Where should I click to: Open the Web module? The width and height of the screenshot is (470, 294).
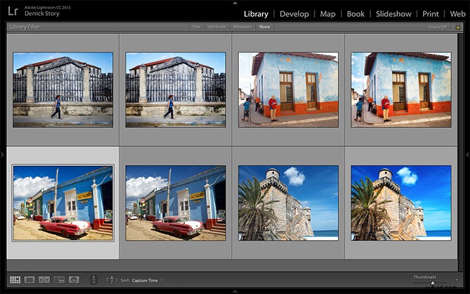pyautogui.click(x=457, y=14)
